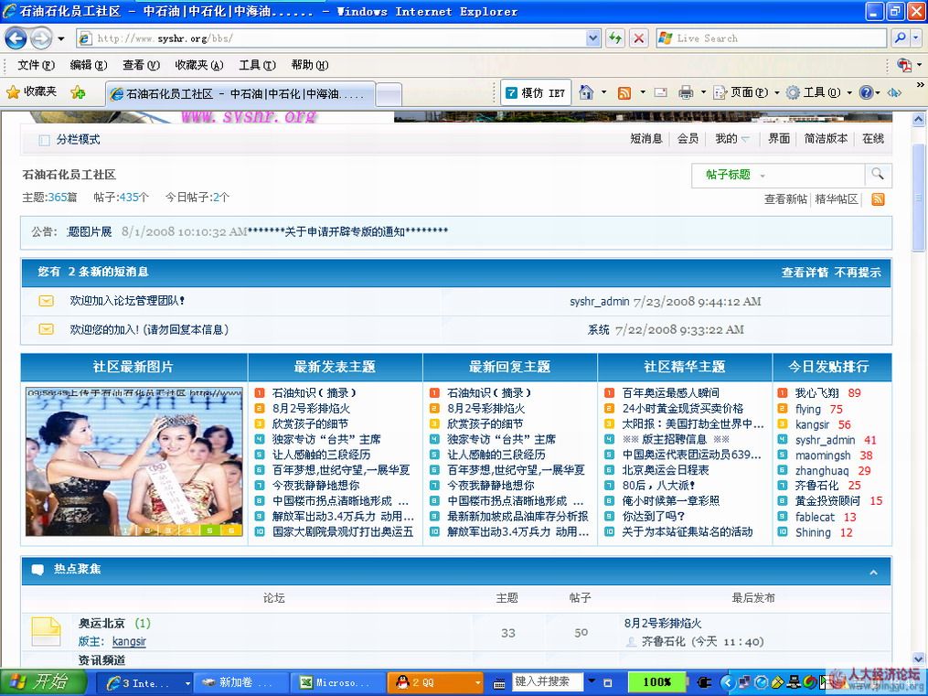
Task: Click the 查看详情 link
Action: pyautogui.click(x=805, y=273)
